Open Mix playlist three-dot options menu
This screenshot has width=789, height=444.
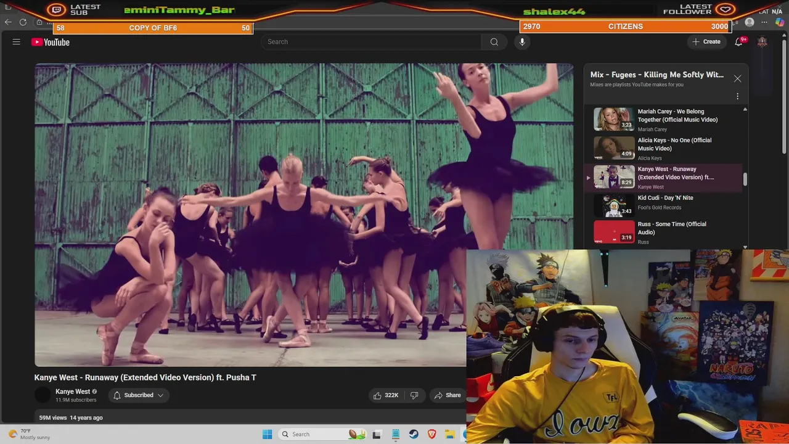pyautogui.click(x=737, y=96)
